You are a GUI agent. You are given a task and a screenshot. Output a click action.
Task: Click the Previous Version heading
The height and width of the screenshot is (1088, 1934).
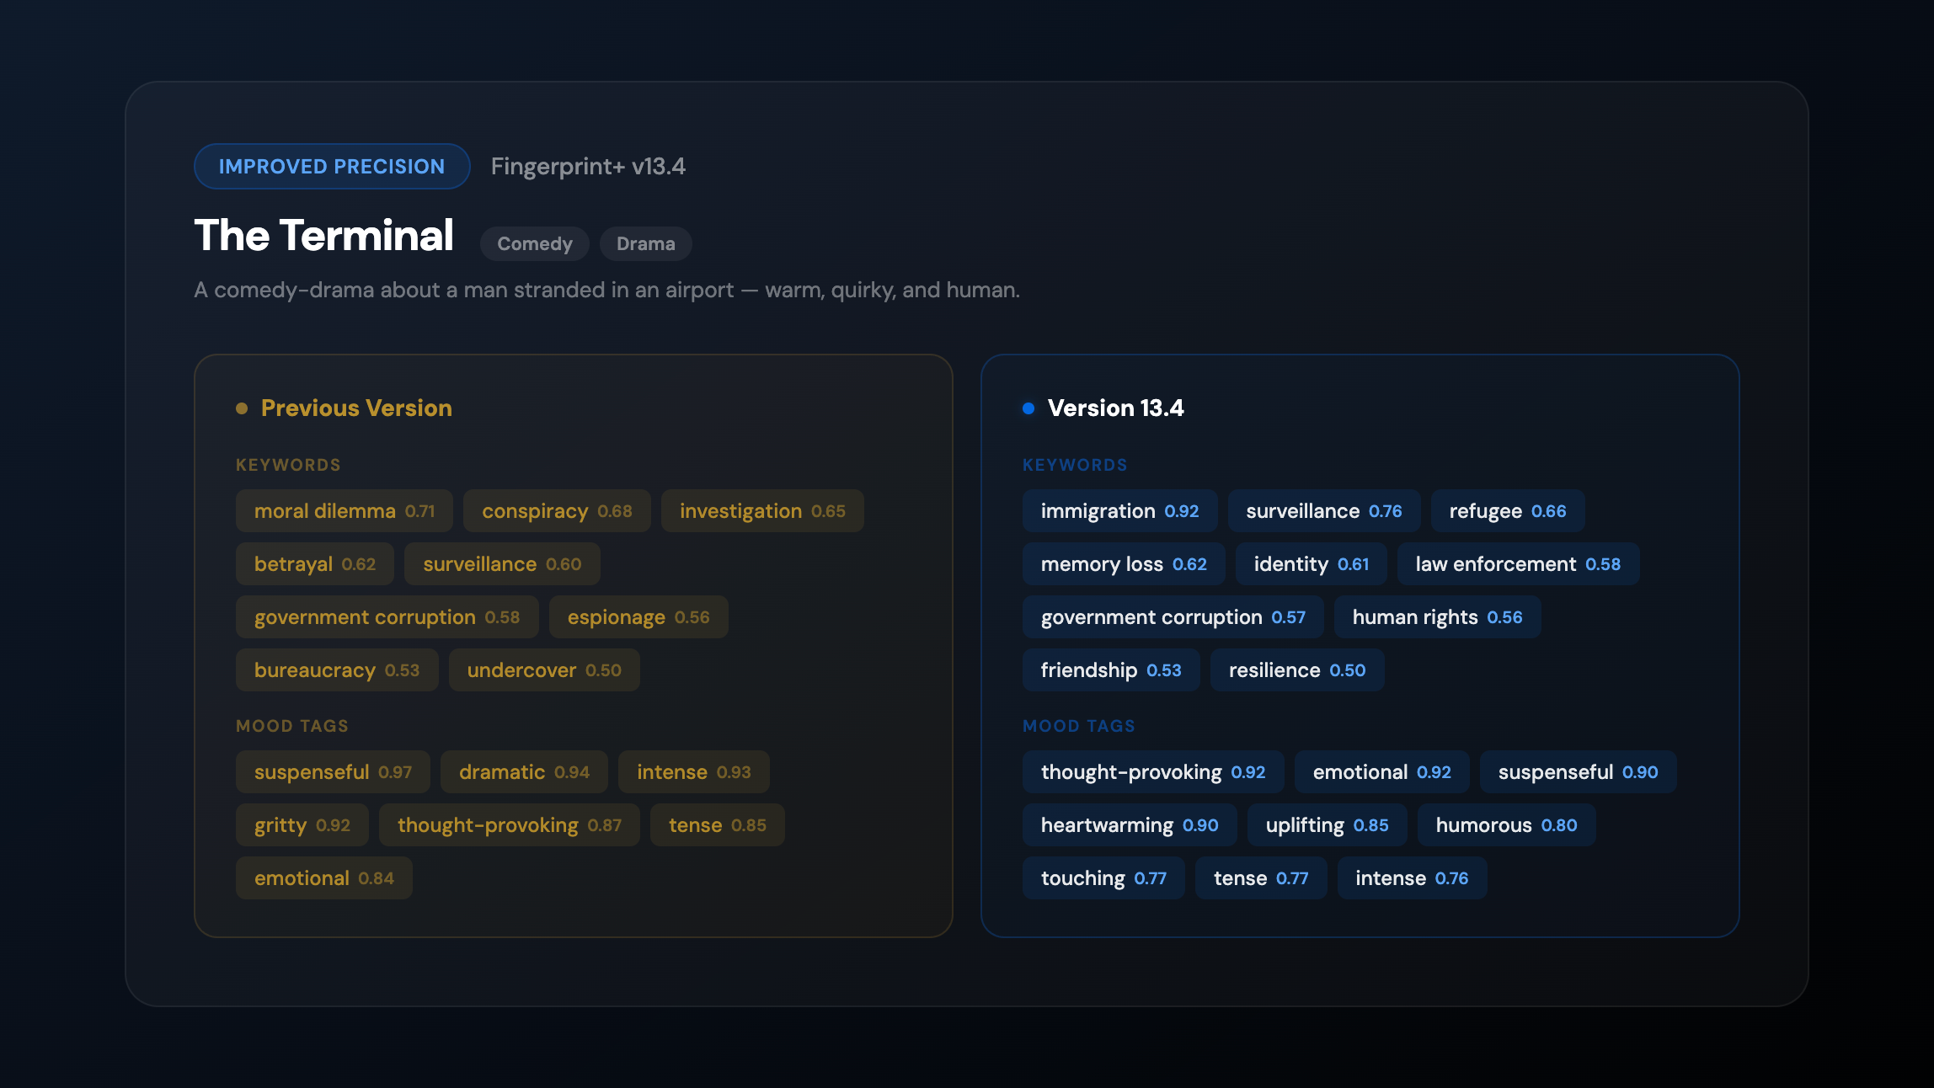(355, 408)
